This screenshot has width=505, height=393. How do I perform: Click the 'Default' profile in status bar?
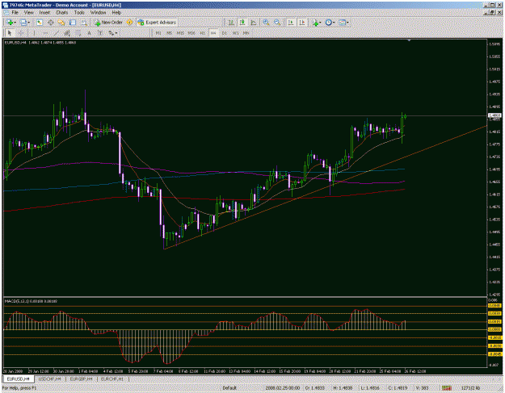pos(229,388)
